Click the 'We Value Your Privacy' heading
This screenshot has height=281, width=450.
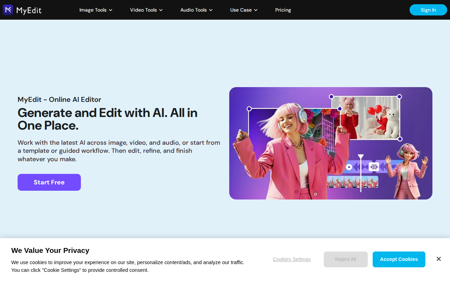pos(50,250)
